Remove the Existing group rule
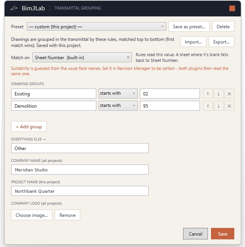This screenshot has width=245, height=247. [x=229, y=94]
